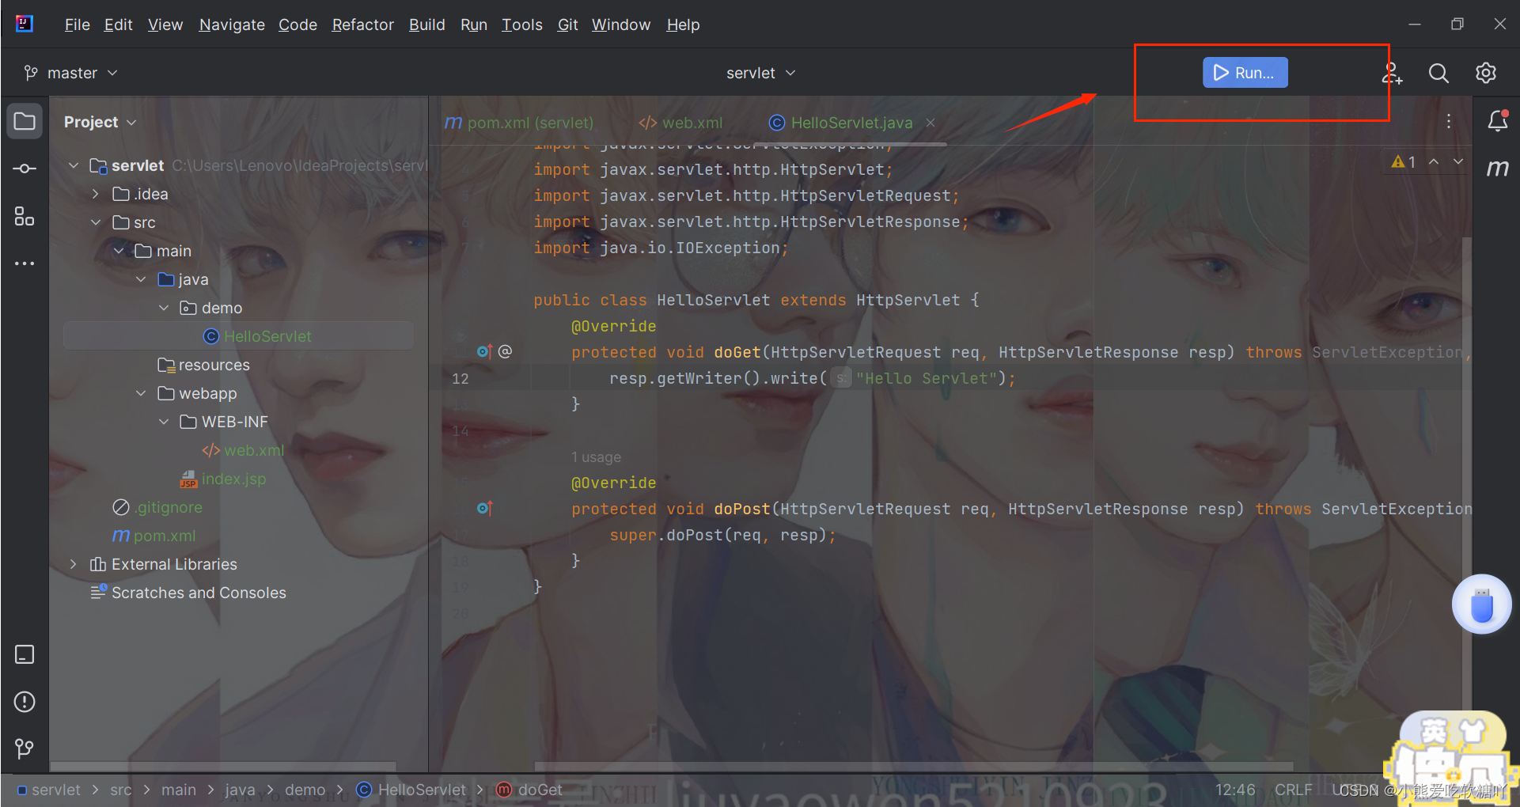Click line number 12 in gutter
This screenshot has width=1520, height=807.
click(x=460, y=378)
